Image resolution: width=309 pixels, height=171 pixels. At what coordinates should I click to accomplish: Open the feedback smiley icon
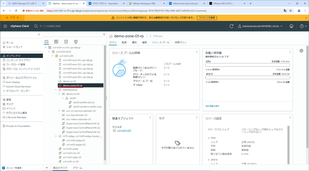(x=291, y=26)
